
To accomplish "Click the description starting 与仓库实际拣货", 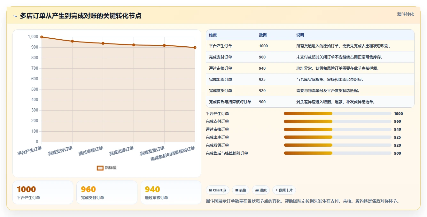I will (x=330, y=80).
